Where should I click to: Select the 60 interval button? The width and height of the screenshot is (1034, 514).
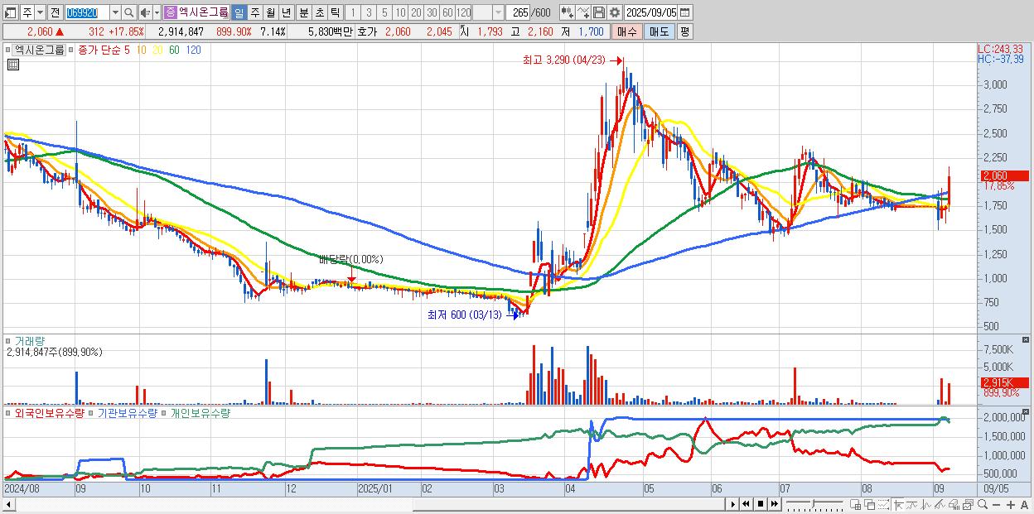click(x=447, y=12)
